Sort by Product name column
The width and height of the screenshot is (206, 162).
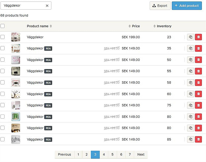[x=39, y=26]
